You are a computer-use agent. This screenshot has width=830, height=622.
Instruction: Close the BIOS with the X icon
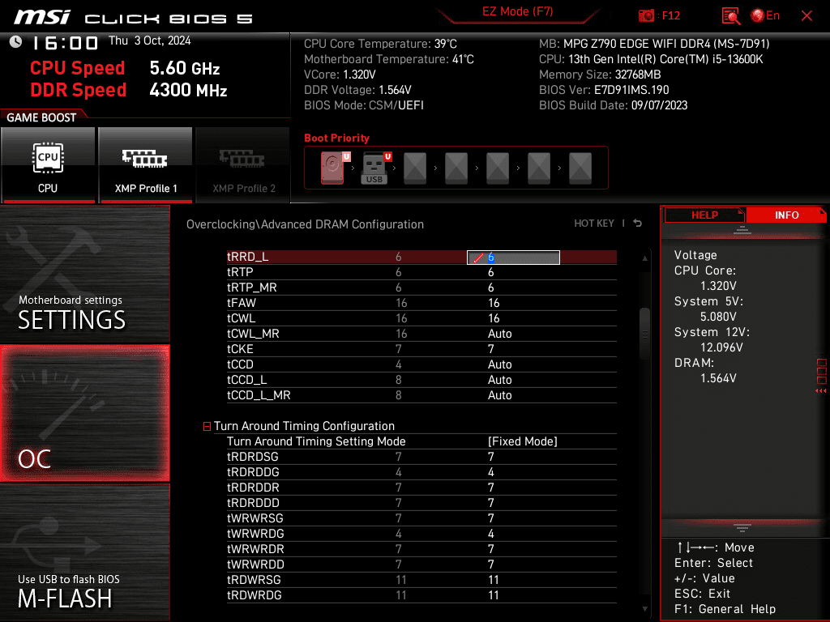(806, 16)
